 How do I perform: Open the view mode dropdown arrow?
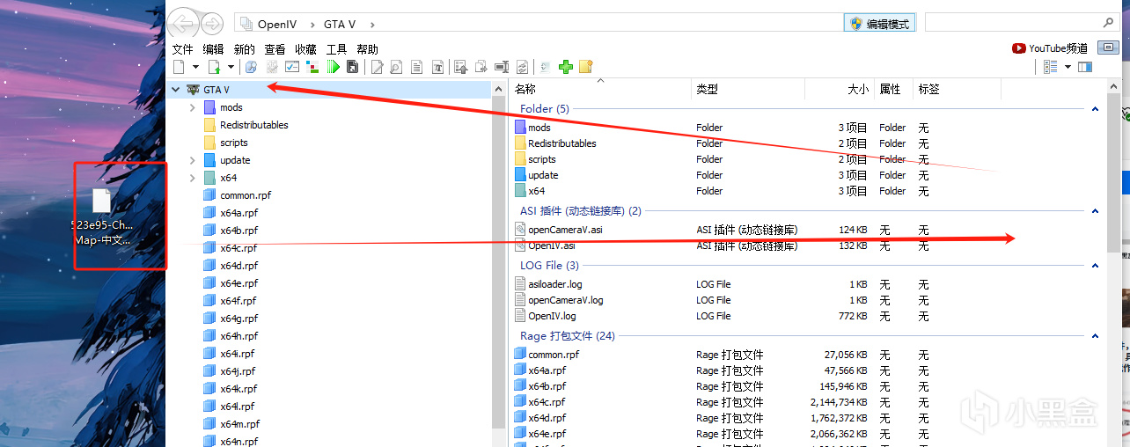[x=1068, y=67]
